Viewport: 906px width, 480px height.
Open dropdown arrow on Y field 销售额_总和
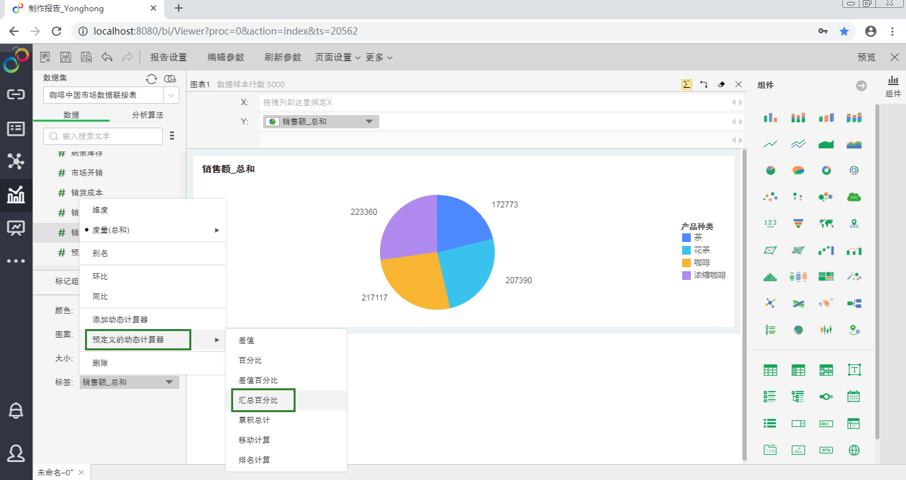pyautogui.click(x=369, y=122)
